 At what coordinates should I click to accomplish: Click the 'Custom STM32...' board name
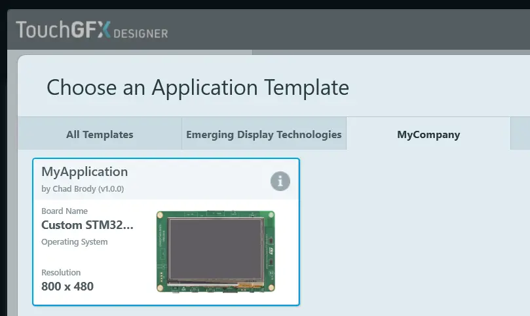pyautogui.click(x=87, y=225)
